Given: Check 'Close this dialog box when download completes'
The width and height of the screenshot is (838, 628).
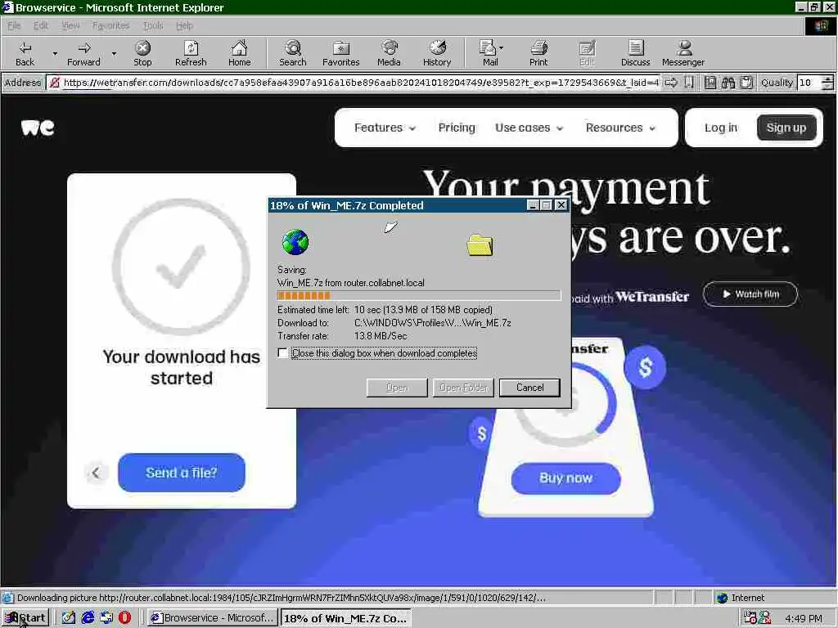Looking at the screenshot, I should point(282,353).
